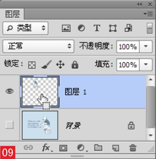This screenshot has height=159, width=156.
Task: Toggle layer filtering switch on
Action: point(150,28)
